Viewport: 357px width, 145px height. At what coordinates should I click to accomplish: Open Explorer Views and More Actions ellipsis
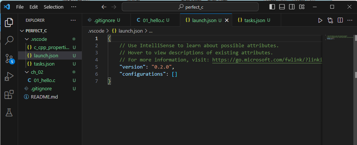[x=73, y=20]
